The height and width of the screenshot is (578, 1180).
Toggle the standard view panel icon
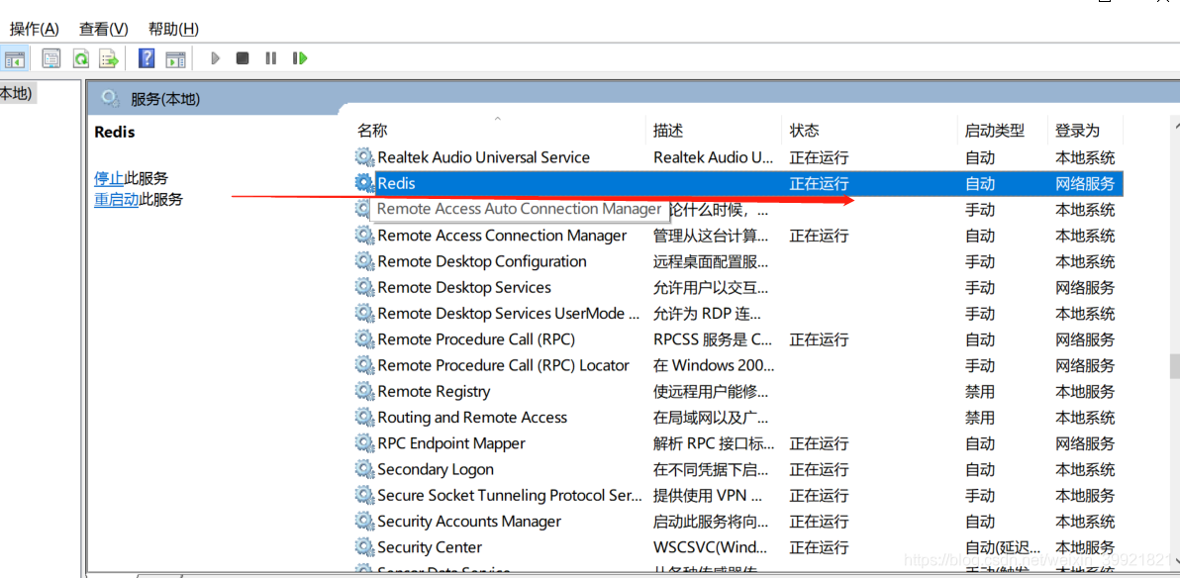point(175,57)
